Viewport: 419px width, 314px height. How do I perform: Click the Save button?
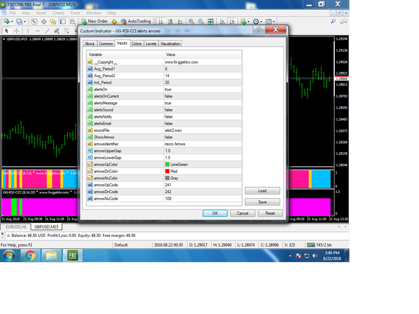(262, 202)
